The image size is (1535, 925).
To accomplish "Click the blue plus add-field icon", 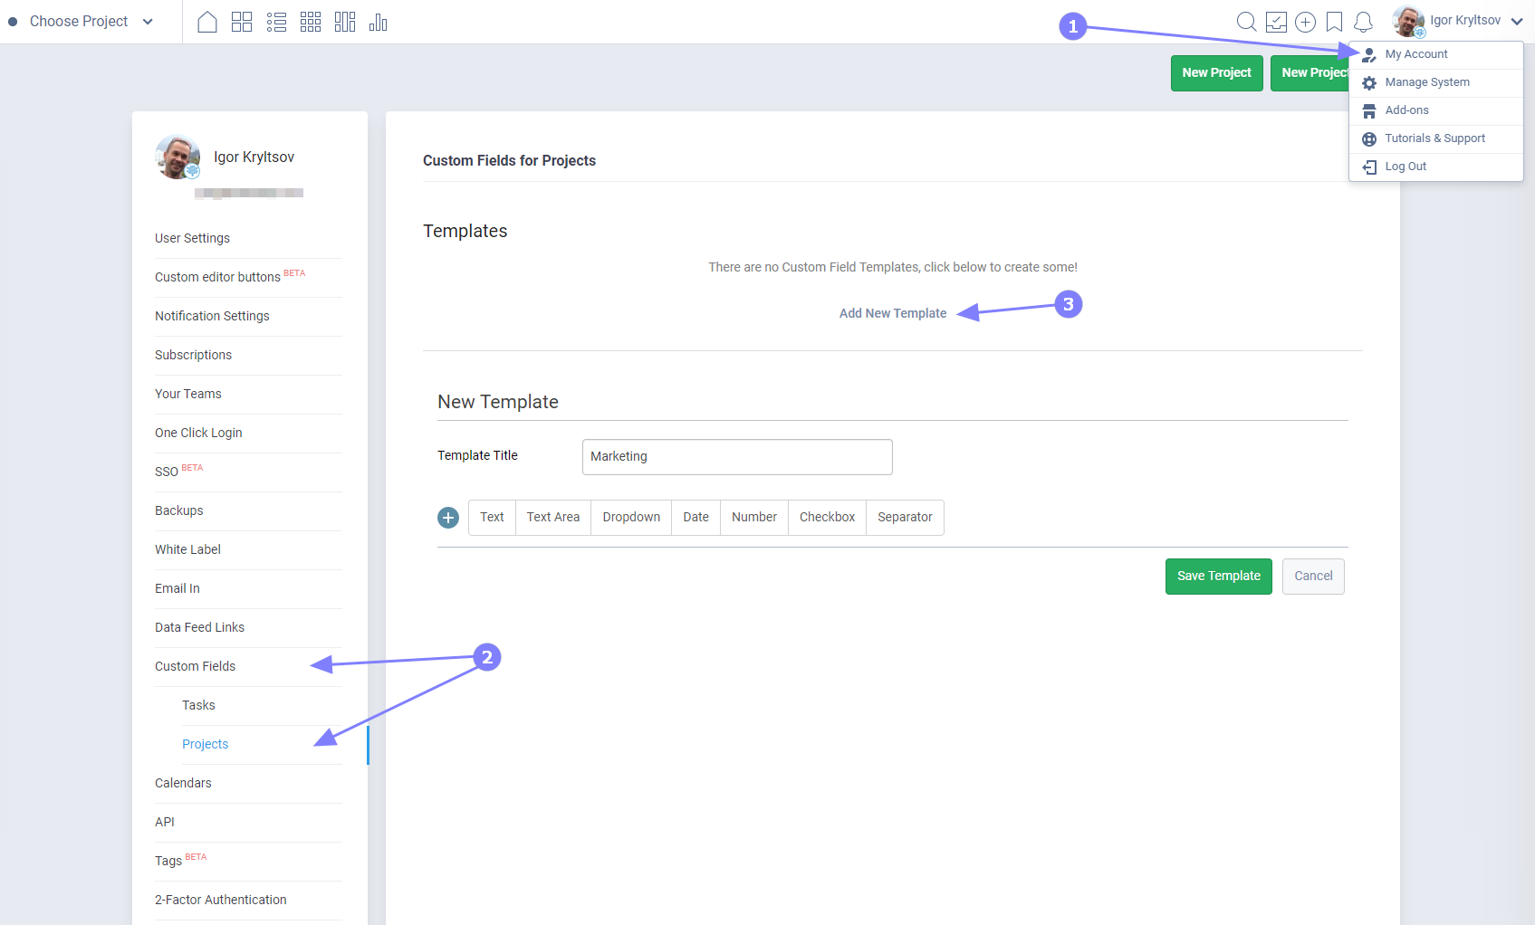I will point(448,518).
